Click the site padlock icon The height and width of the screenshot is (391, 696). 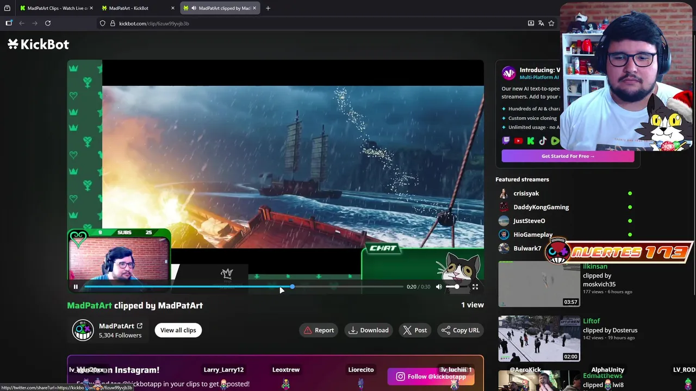[x=113, y=23]
